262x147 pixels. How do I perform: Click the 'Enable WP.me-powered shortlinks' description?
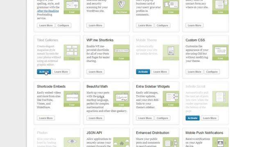[98, 53]
